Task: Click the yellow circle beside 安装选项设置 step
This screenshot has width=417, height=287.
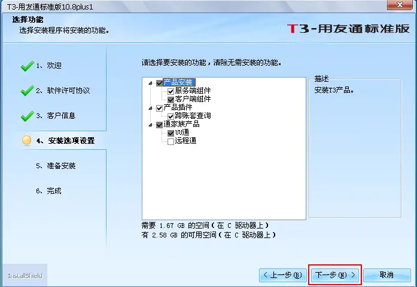Action: [26, 140]
